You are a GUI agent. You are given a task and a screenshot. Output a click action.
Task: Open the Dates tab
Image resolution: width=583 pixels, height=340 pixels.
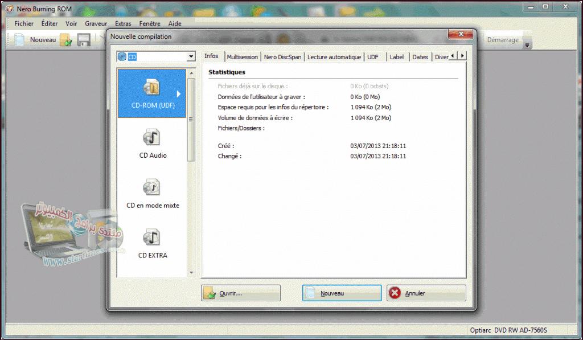click(x=420, y=57)
